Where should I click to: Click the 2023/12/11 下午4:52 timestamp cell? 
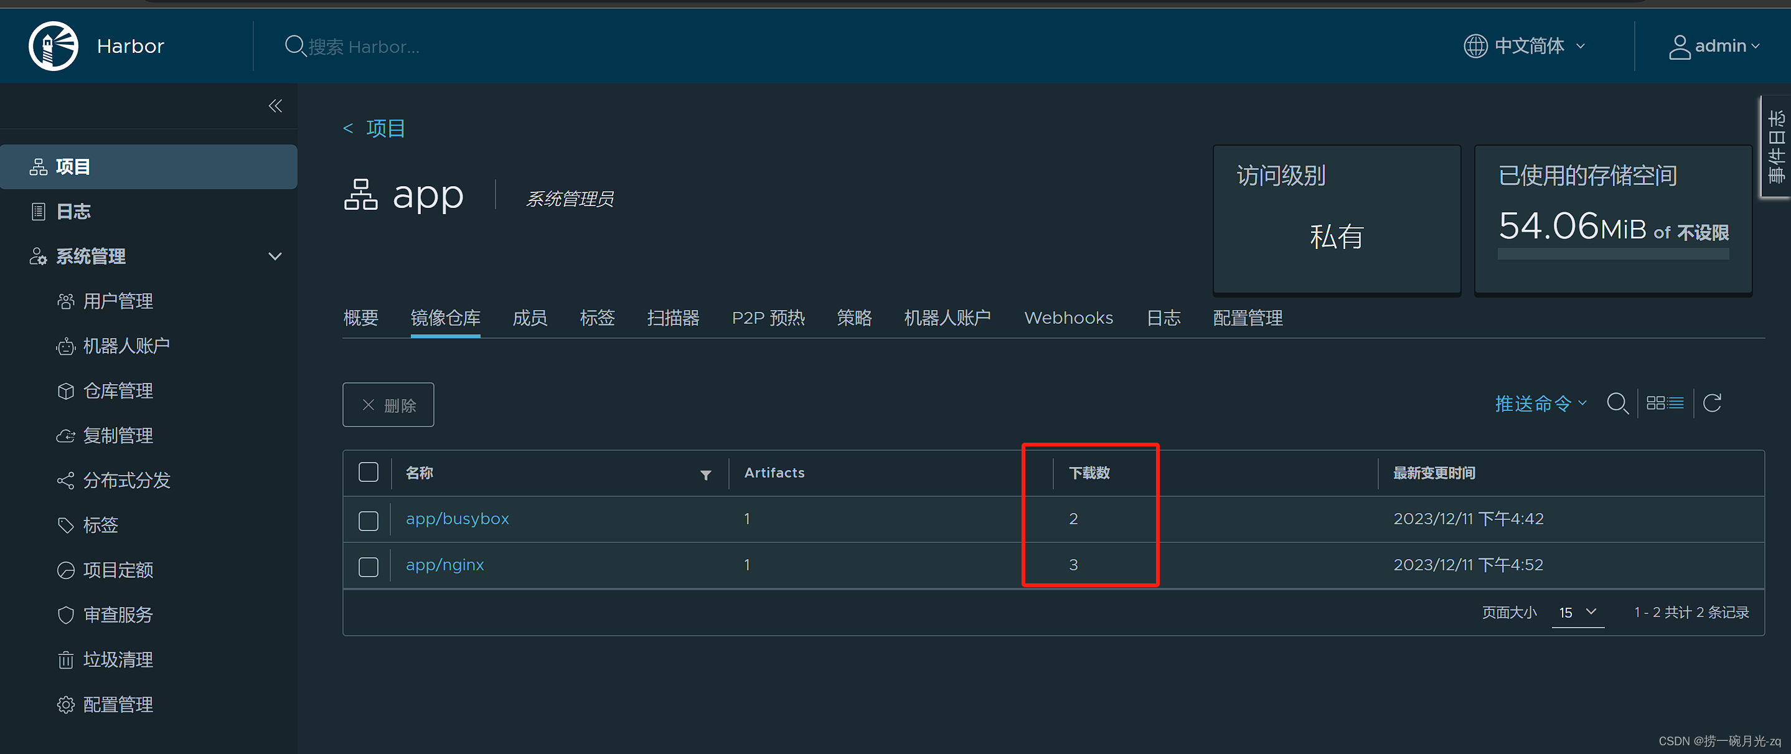pyautogui.click(x=1469, y=565)
